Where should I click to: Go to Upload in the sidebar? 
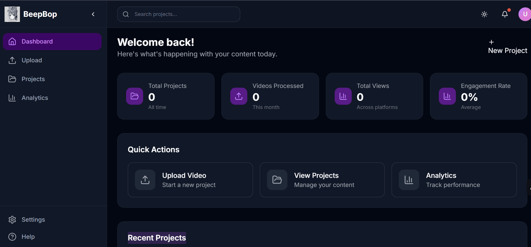(x=52, y=60)
